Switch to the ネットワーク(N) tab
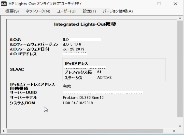The width and height of the screenshot is (184, 135). coord(38,11)
